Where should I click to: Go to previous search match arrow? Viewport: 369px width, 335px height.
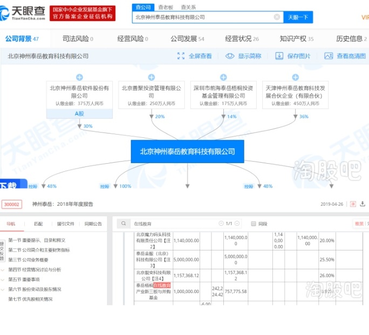[x=221, y=224]
